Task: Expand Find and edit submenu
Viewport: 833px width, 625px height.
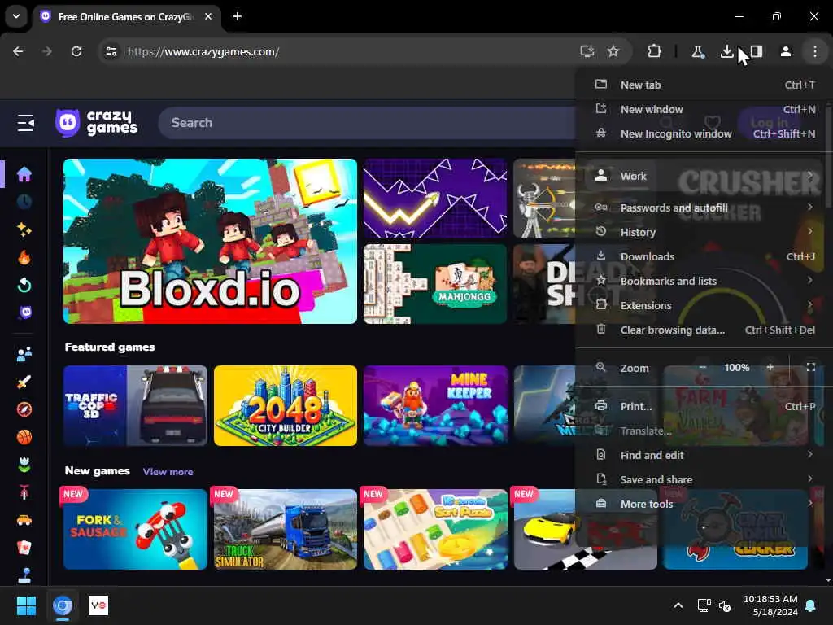Action: pos(704,456)
